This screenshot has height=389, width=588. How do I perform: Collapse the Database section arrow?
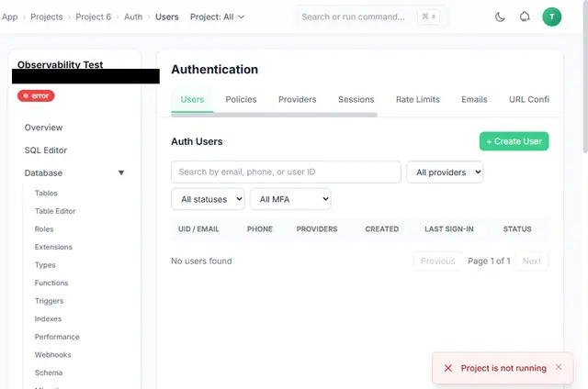tap(121, 173)
